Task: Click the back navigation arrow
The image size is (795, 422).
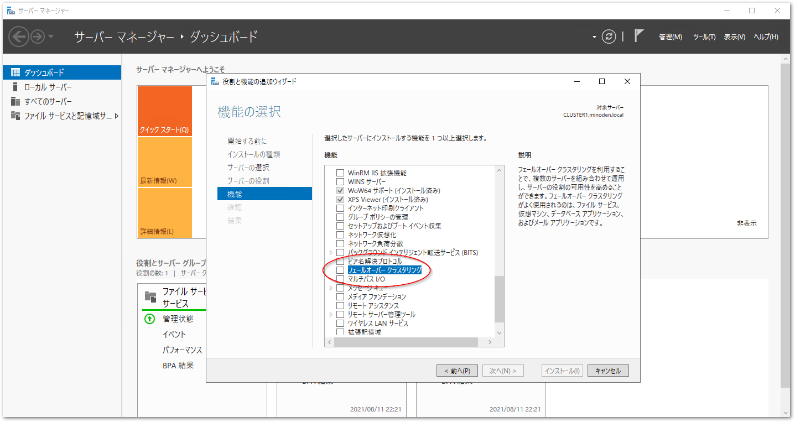Action: (x=19, y=37)
